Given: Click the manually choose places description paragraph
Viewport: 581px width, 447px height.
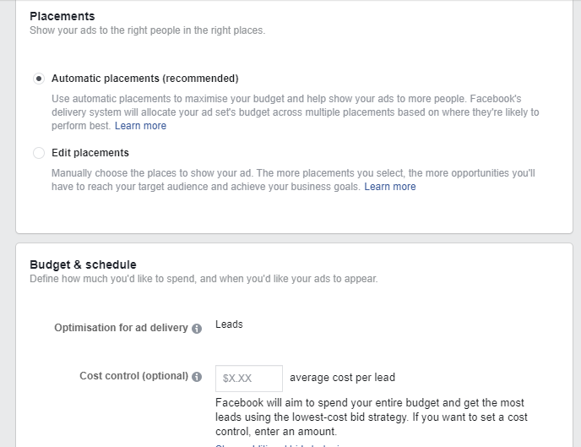Looking at the screenshot, I should click(293, 180).
